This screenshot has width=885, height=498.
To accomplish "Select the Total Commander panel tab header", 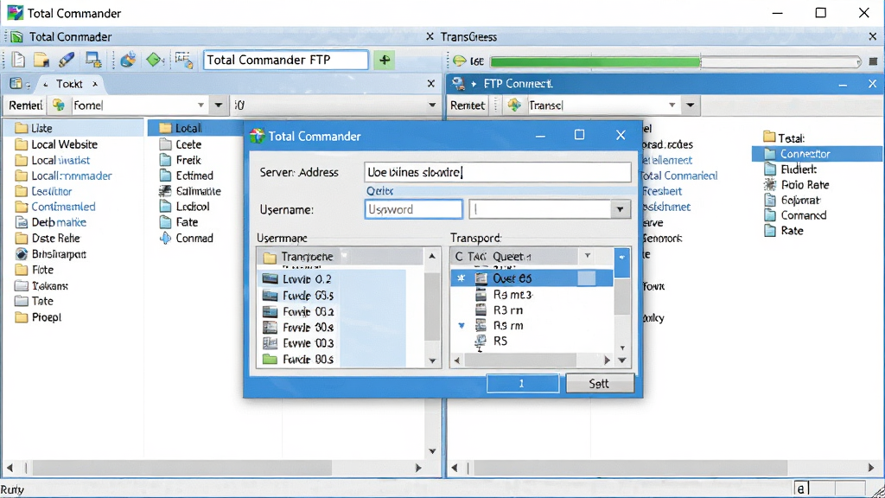I will 70,36.
